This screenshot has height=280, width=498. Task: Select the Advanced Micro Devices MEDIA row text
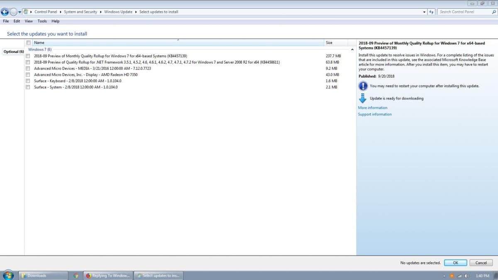click(x=93, y=68)
